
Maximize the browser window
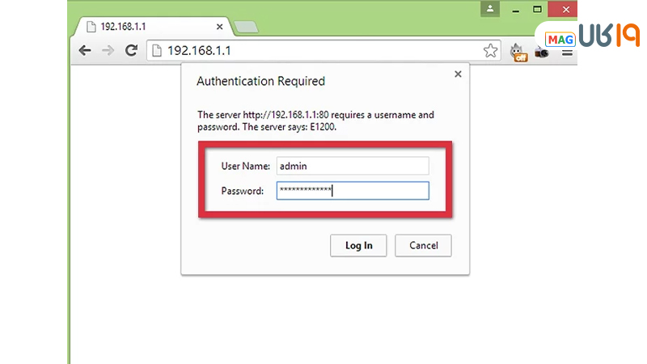(x=537, y=9)
